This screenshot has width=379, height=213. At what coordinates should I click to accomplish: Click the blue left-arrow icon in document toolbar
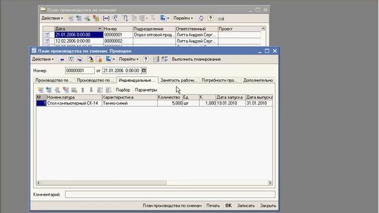point(62,59)
